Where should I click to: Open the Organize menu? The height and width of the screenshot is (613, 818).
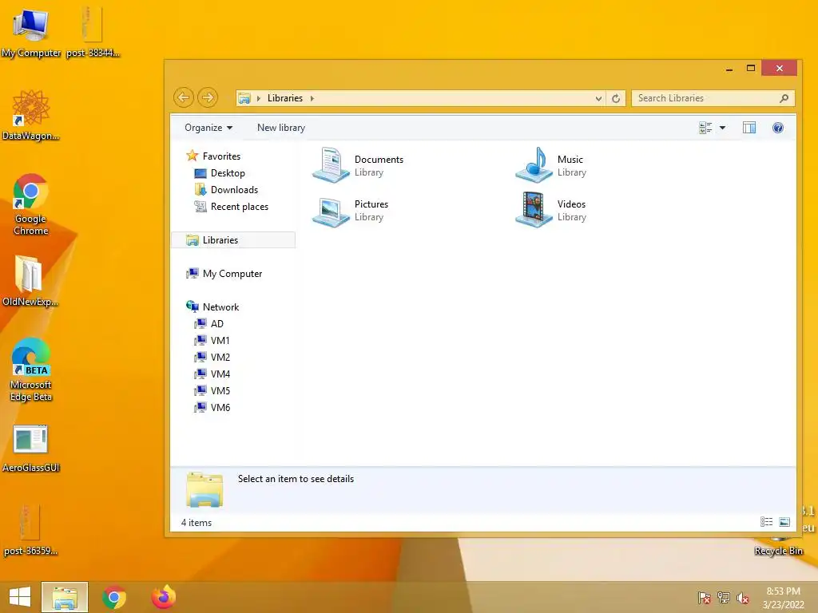tap(208, 128)
